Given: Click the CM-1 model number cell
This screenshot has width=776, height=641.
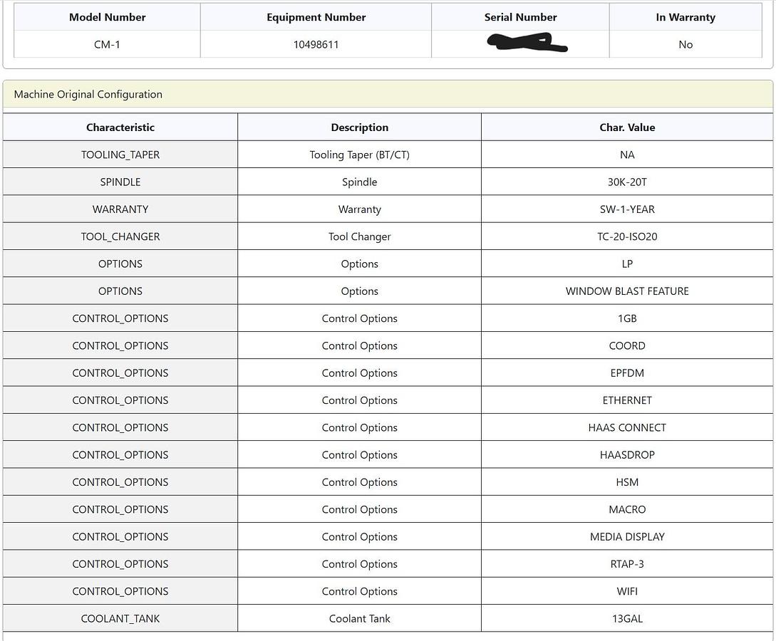Looking at the screenshot, I should (108, 44).
